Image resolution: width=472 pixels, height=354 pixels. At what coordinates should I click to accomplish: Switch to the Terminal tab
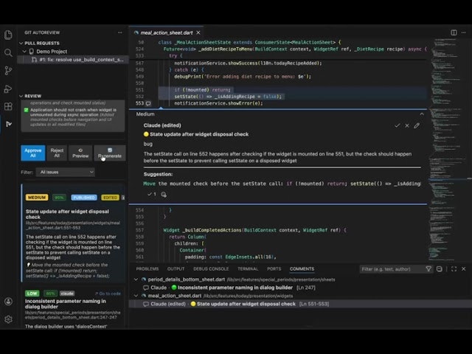[x=248, y=268]
